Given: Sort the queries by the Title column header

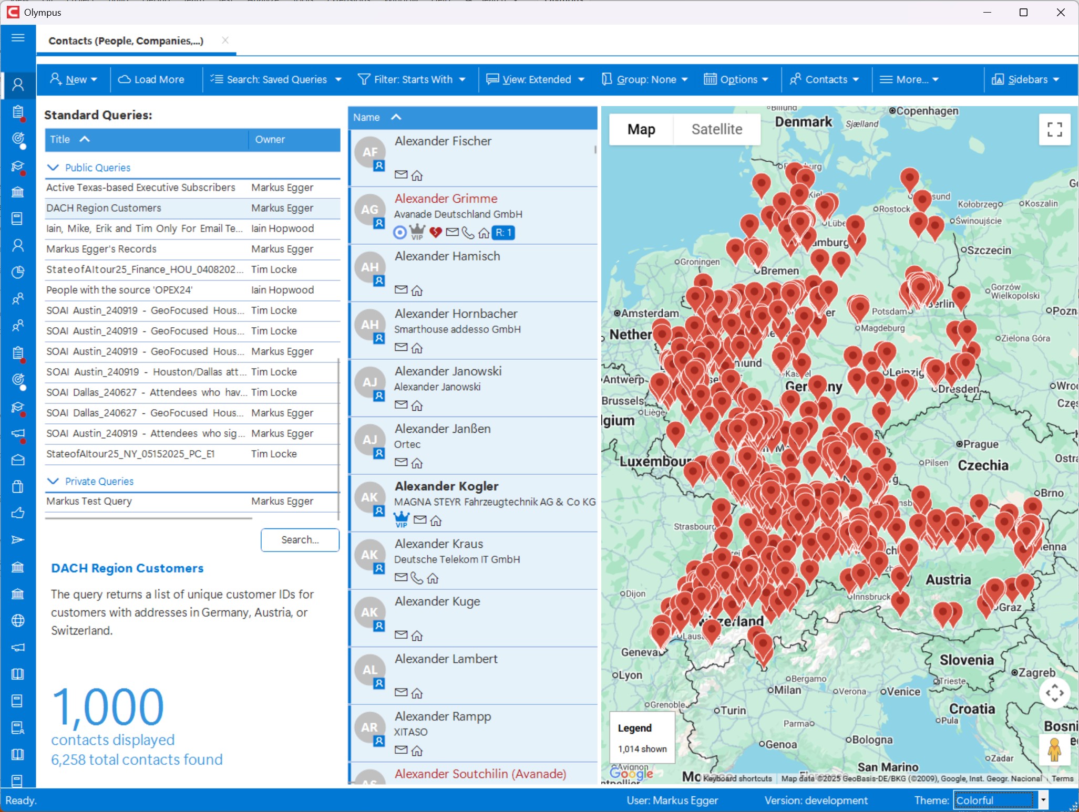Looking at the screenshot, I should point(147,139).
